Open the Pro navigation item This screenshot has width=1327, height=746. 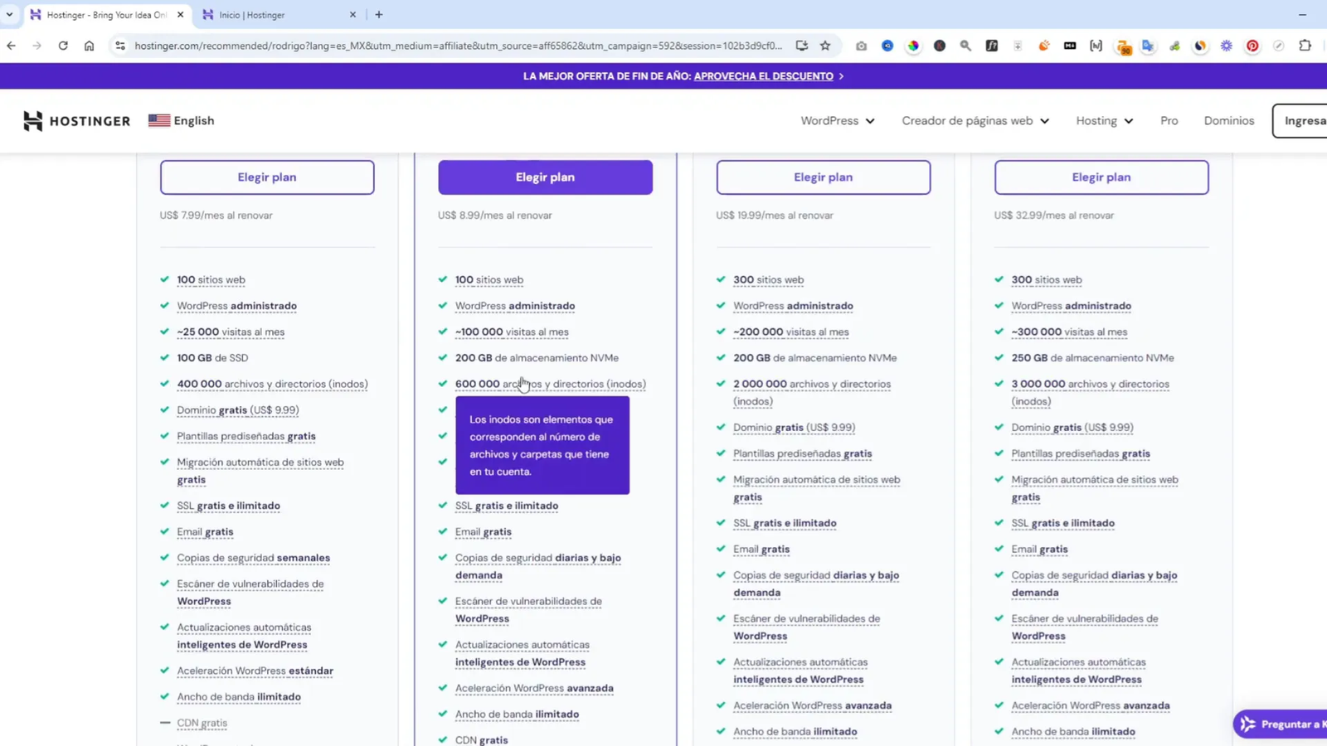click(1169, 121)
